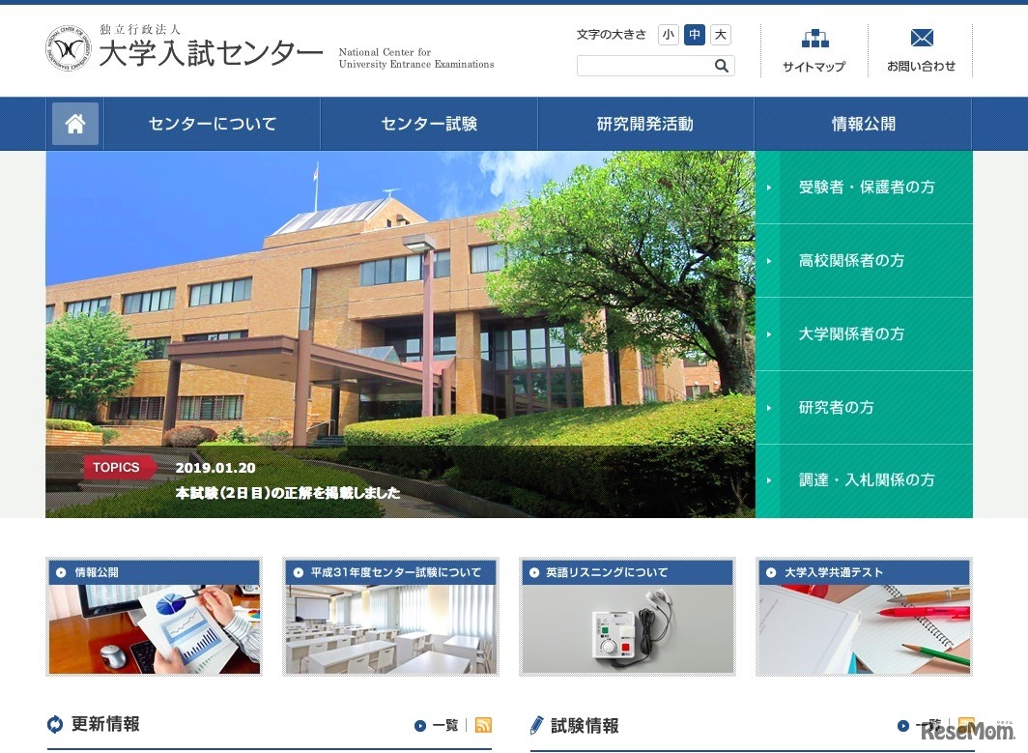
Task: Click the site logo emblem at top left
Action: tap(66, 50)
